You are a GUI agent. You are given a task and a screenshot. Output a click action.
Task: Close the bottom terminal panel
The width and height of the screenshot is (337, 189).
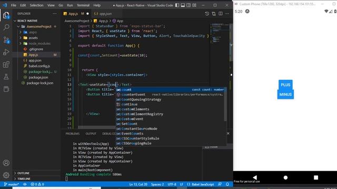tap(228, 133)
